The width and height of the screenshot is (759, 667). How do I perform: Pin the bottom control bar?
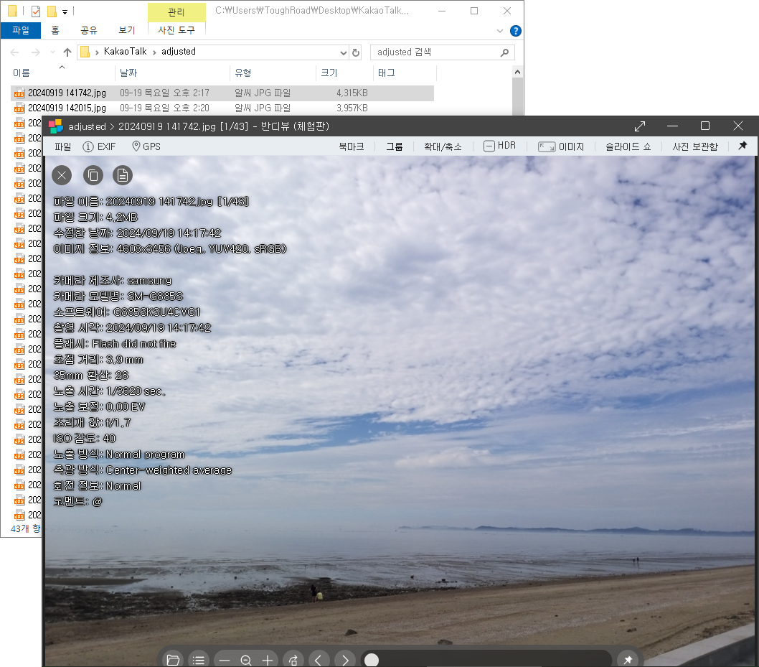(x=628, y=660)
